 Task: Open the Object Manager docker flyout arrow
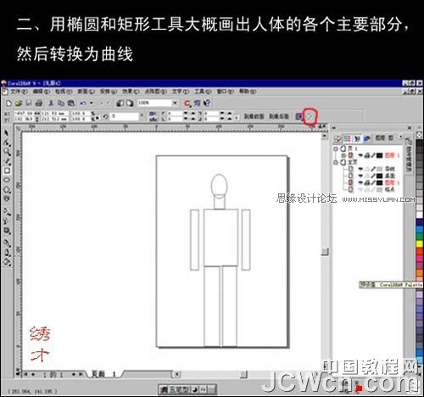pyautogui.click(x=400, y=137)
